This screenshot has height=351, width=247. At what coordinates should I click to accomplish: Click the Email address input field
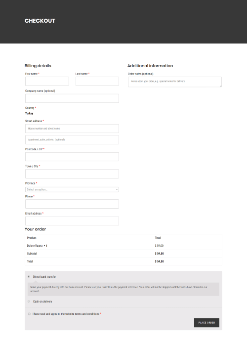click(72, 221)
